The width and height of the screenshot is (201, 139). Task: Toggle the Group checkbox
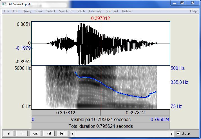coord(178,133)
